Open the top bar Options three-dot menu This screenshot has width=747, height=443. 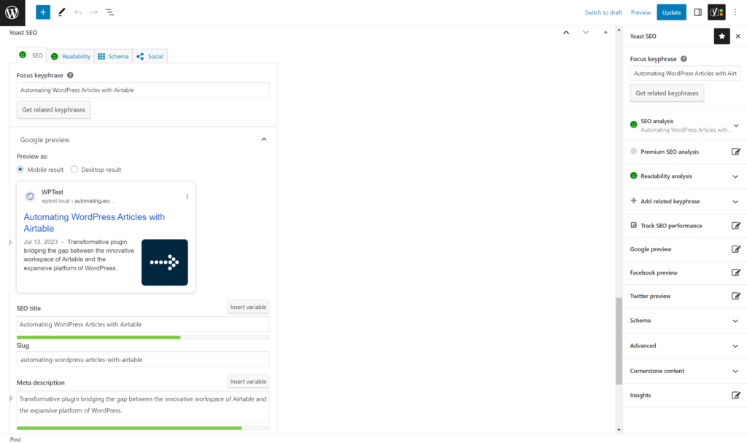point(735,12)
